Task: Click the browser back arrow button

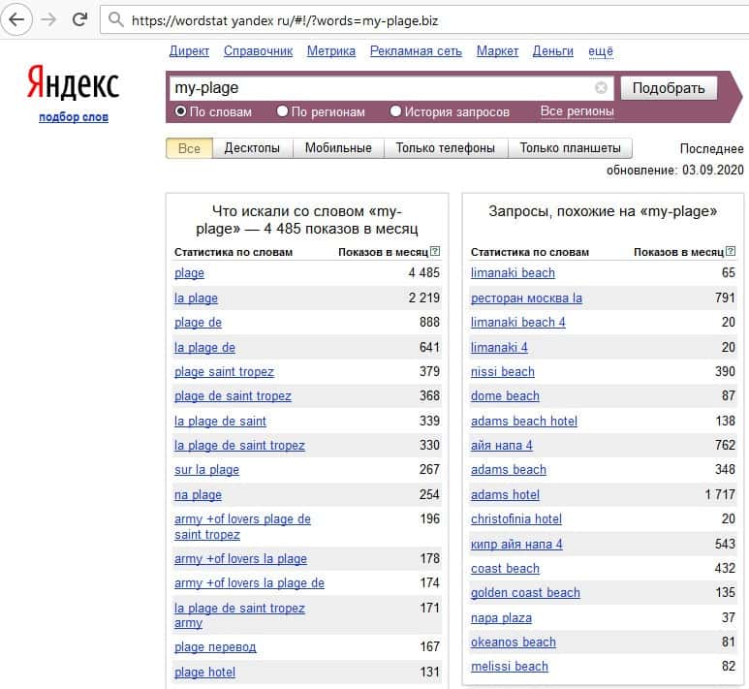Action: pyautogui.click(x=16, y=19)
